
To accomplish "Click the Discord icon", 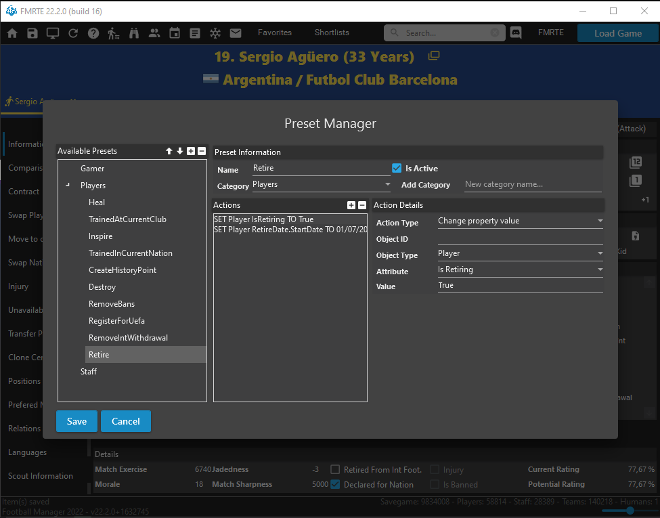I will (x=516, y=33).
